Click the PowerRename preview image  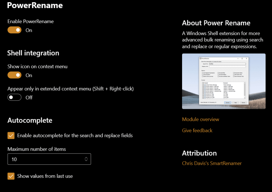(224, 81)
